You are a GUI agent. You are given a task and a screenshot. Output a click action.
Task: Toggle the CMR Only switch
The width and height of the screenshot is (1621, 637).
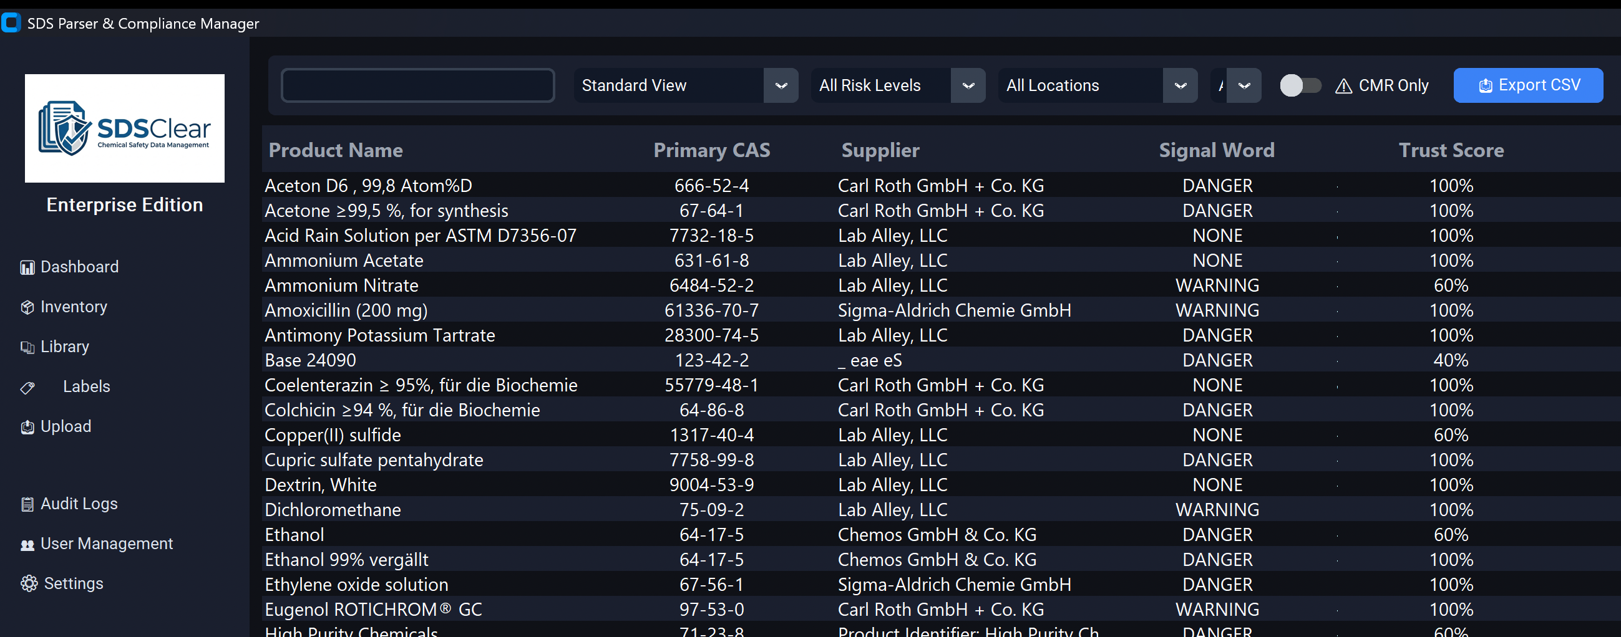pos(1300,85)
